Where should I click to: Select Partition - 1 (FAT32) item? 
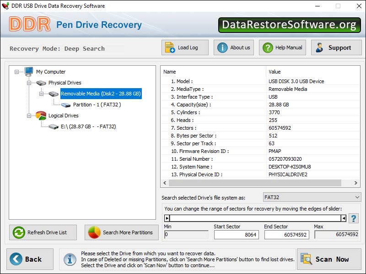97,105
